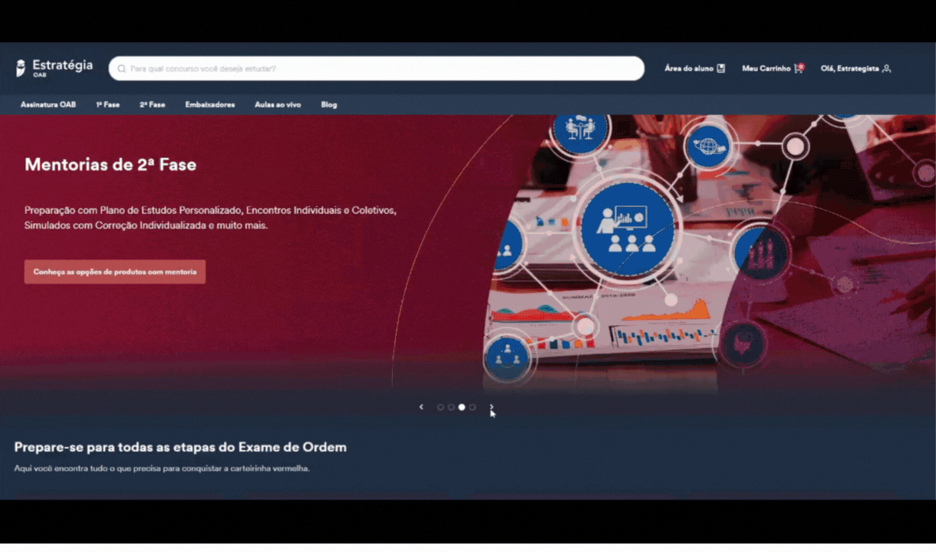Open the 2ª Fase menu item
Image resolution: width=936 pixels, height=552 pixels.
click(152, 104)
